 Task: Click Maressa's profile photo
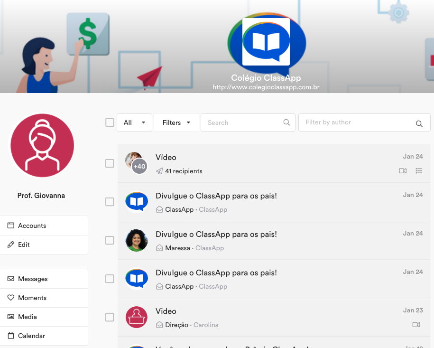(137, 240)
